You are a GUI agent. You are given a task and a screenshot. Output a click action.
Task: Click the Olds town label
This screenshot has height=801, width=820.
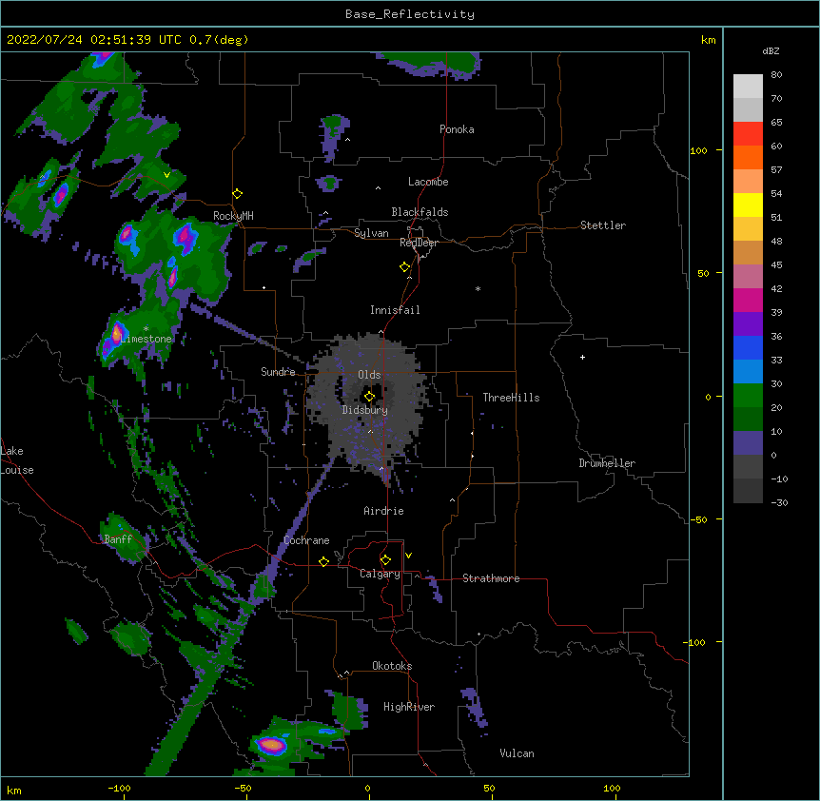(369, 375)
